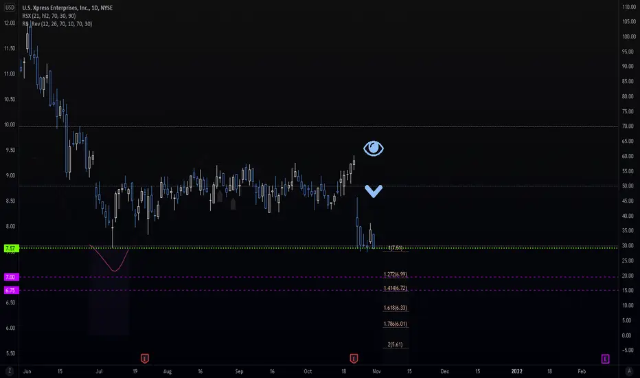640x378 pixels.
Task: Click the Sep label on the time axis
Action: 239,371
